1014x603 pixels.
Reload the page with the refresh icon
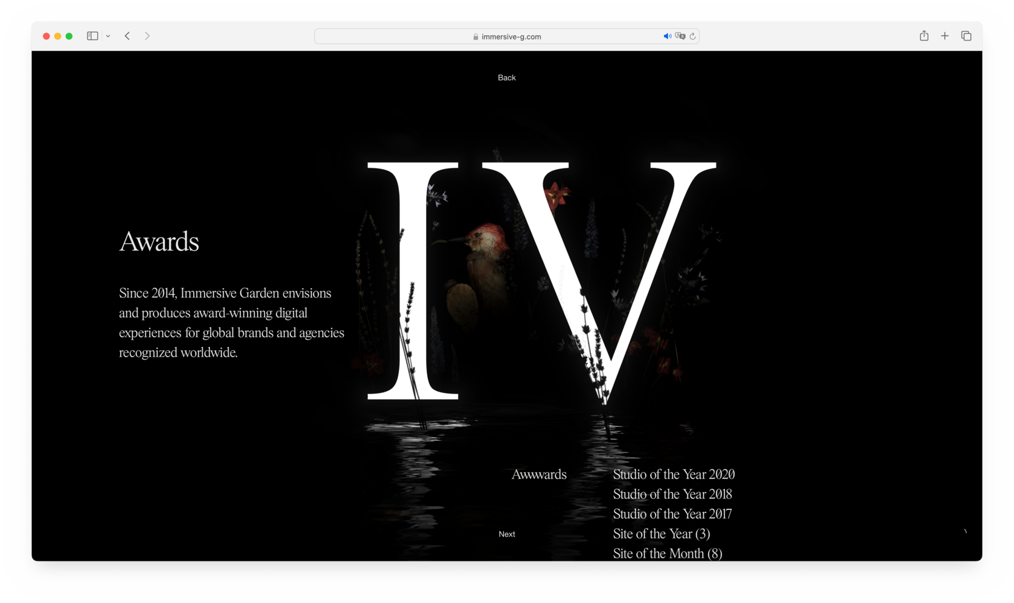coord(693,36)
